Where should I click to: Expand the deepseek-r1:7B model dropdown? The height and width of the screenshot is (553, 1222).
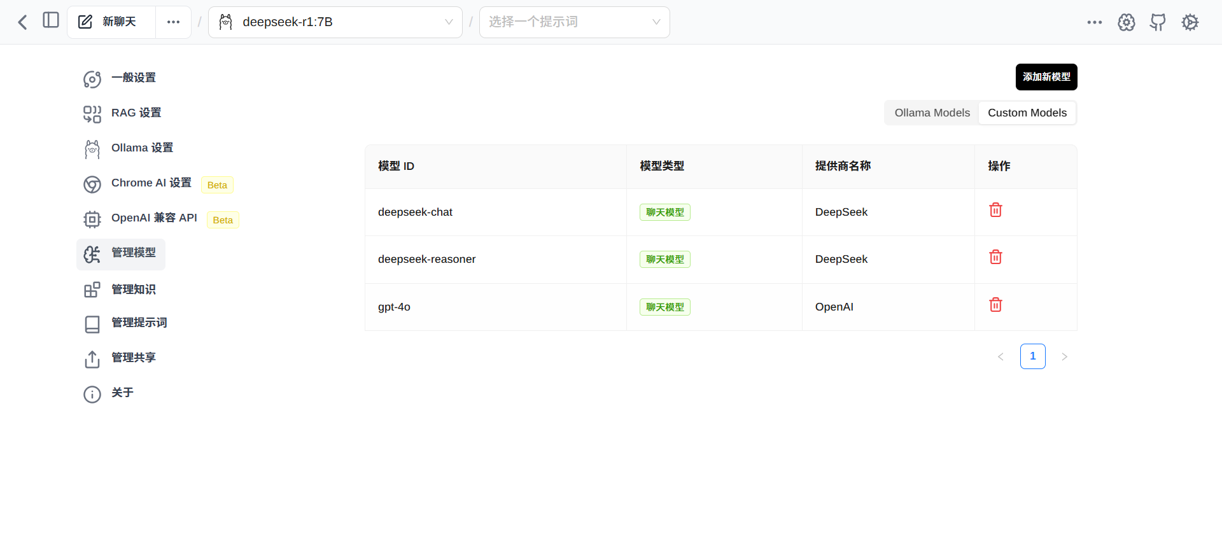(335, 22)
